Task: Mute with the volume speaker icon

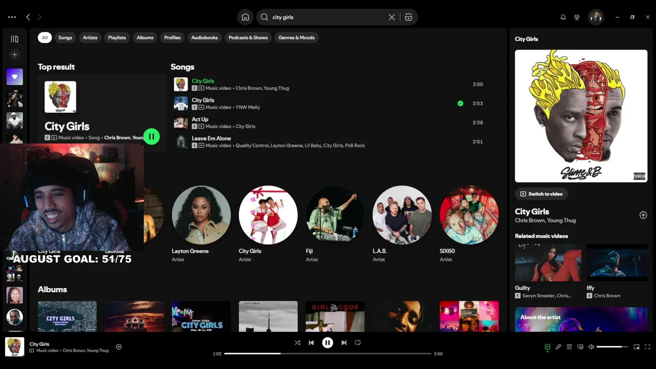Action: coord(591,347)
